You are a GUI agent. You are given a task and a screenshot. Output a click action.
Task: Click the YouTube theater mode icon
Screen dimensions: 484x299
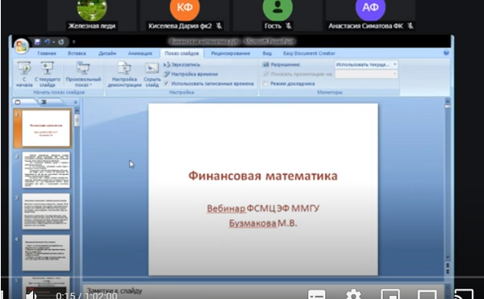pyautogui.click(x=427, y=295)
